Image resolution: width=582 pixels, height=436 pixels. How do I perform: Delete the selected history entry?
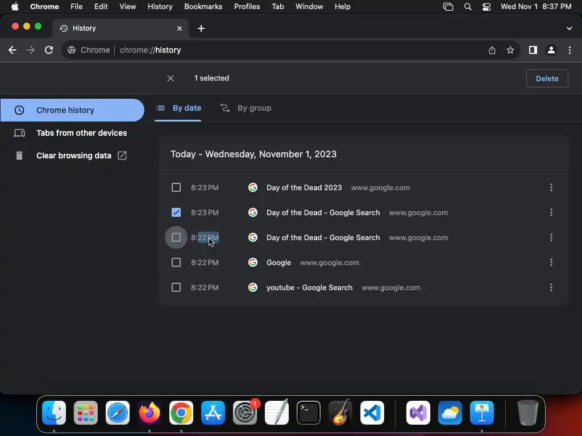point(547,78)
